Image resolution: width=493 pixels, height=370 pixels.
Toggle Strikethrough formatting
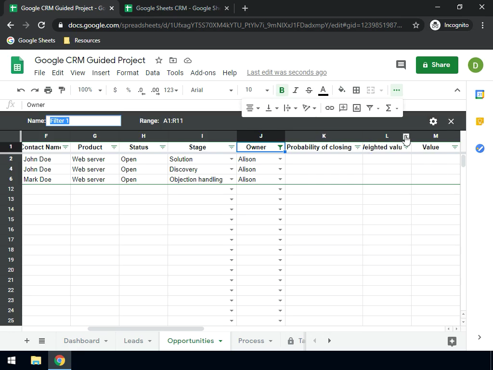coord(309,90)
